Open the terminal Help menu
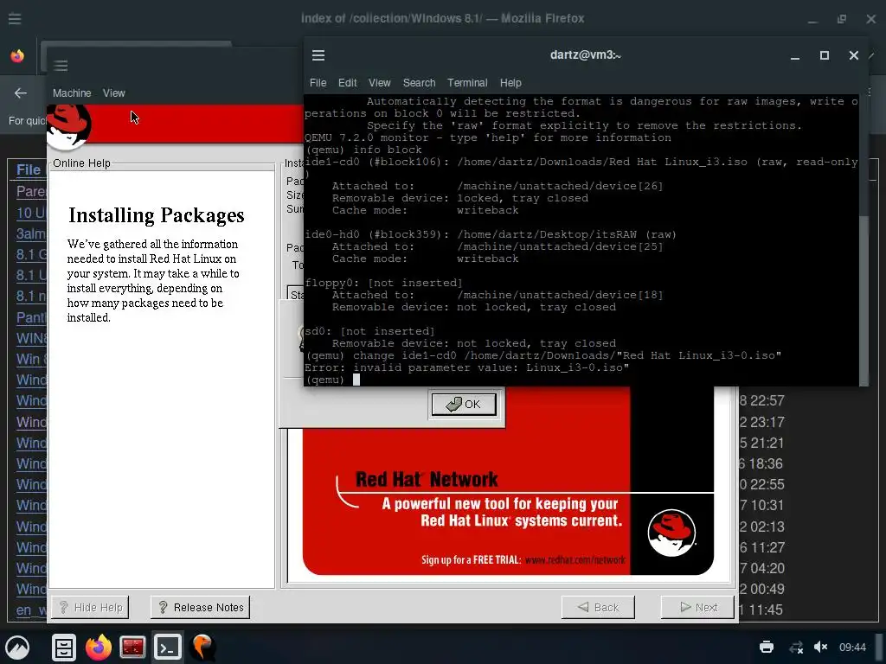Viewport: 886px width, 664px height. [510, 83]
